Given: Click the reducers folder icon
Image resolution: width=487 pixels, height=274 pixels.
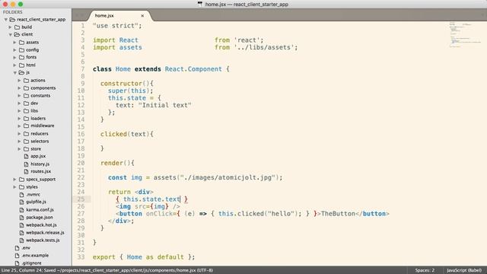Looking at the screenshot, I should 26,134.
